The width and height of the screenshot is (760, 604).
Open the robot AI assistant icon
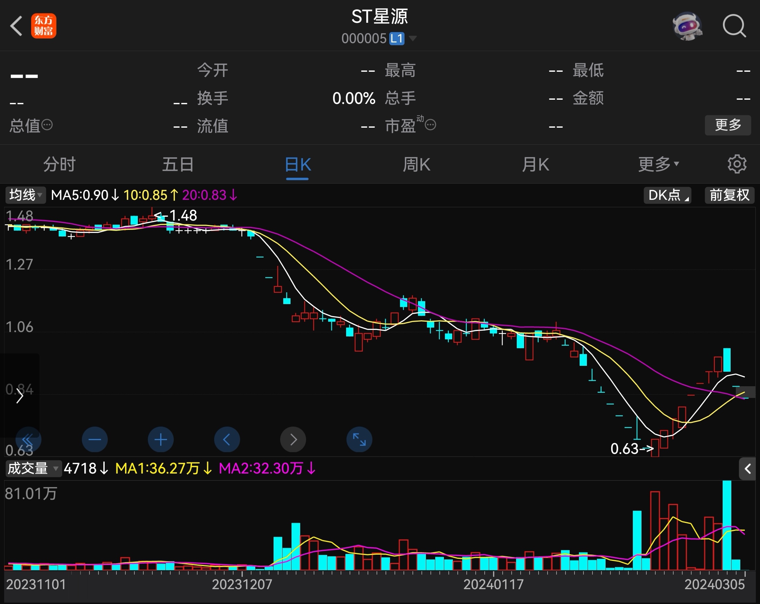[x=687, y=26]
